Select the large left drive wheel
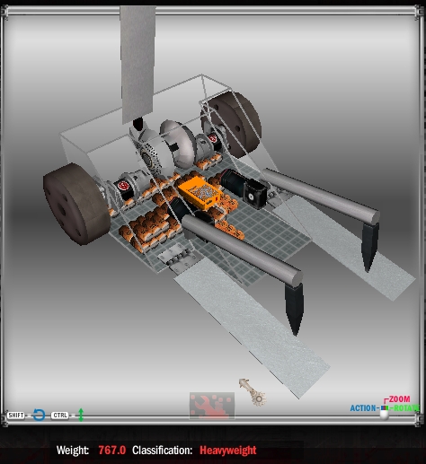 pyautogui.click(x=76, y=204)
